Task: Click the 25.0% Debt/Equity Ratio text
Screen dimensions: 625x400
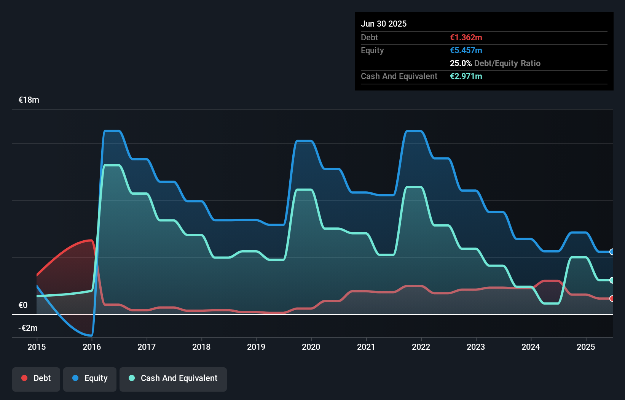Action: point(495,63)
